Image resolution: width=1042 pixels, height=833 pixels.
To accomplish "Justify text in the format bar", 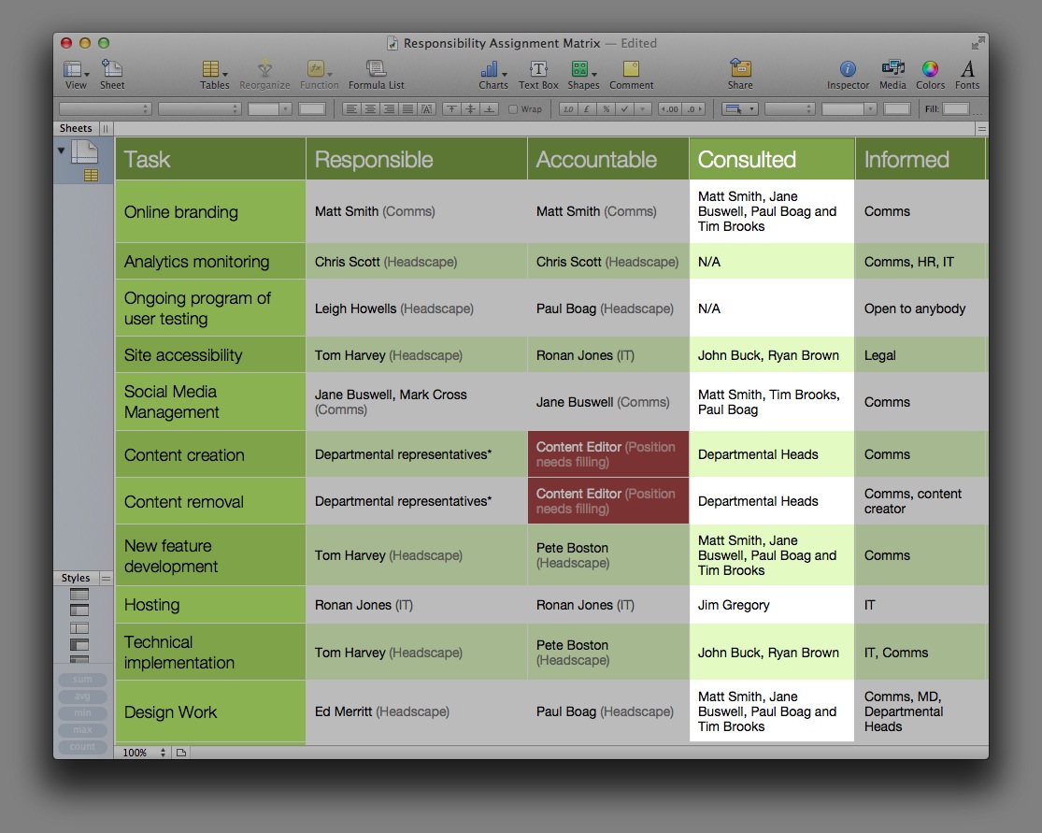I will [408, 109].
